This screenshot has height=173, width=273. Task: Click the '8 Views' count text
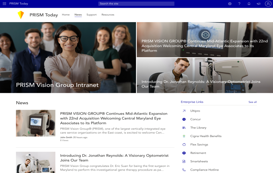click(64, 140)
